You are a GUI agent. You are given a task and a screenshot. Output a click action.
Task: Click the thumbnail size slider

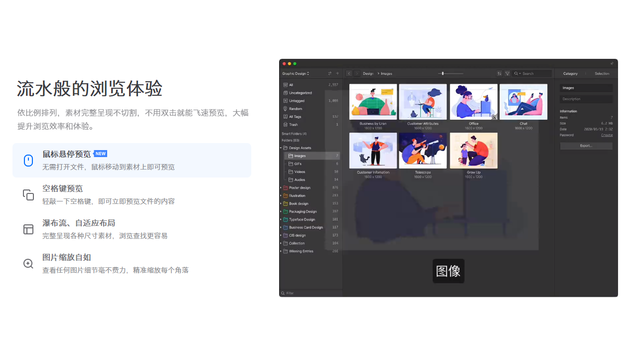[x=443, y=73]
